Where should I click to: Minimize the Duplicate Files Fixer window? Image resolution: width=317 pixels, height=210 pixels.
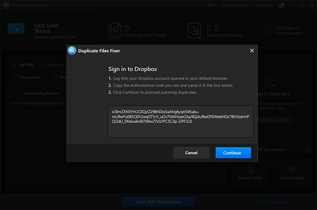pyautogui.click(x=292, y=5)
